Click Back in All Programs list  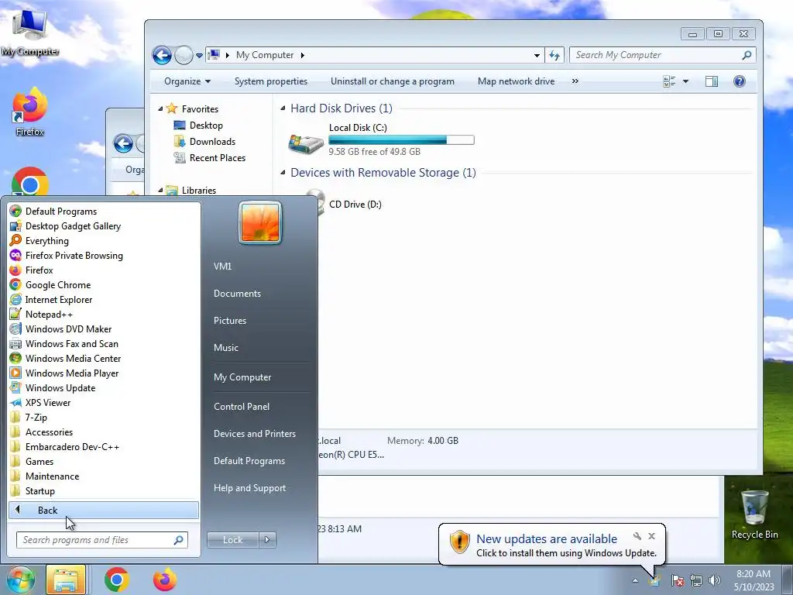104,510
